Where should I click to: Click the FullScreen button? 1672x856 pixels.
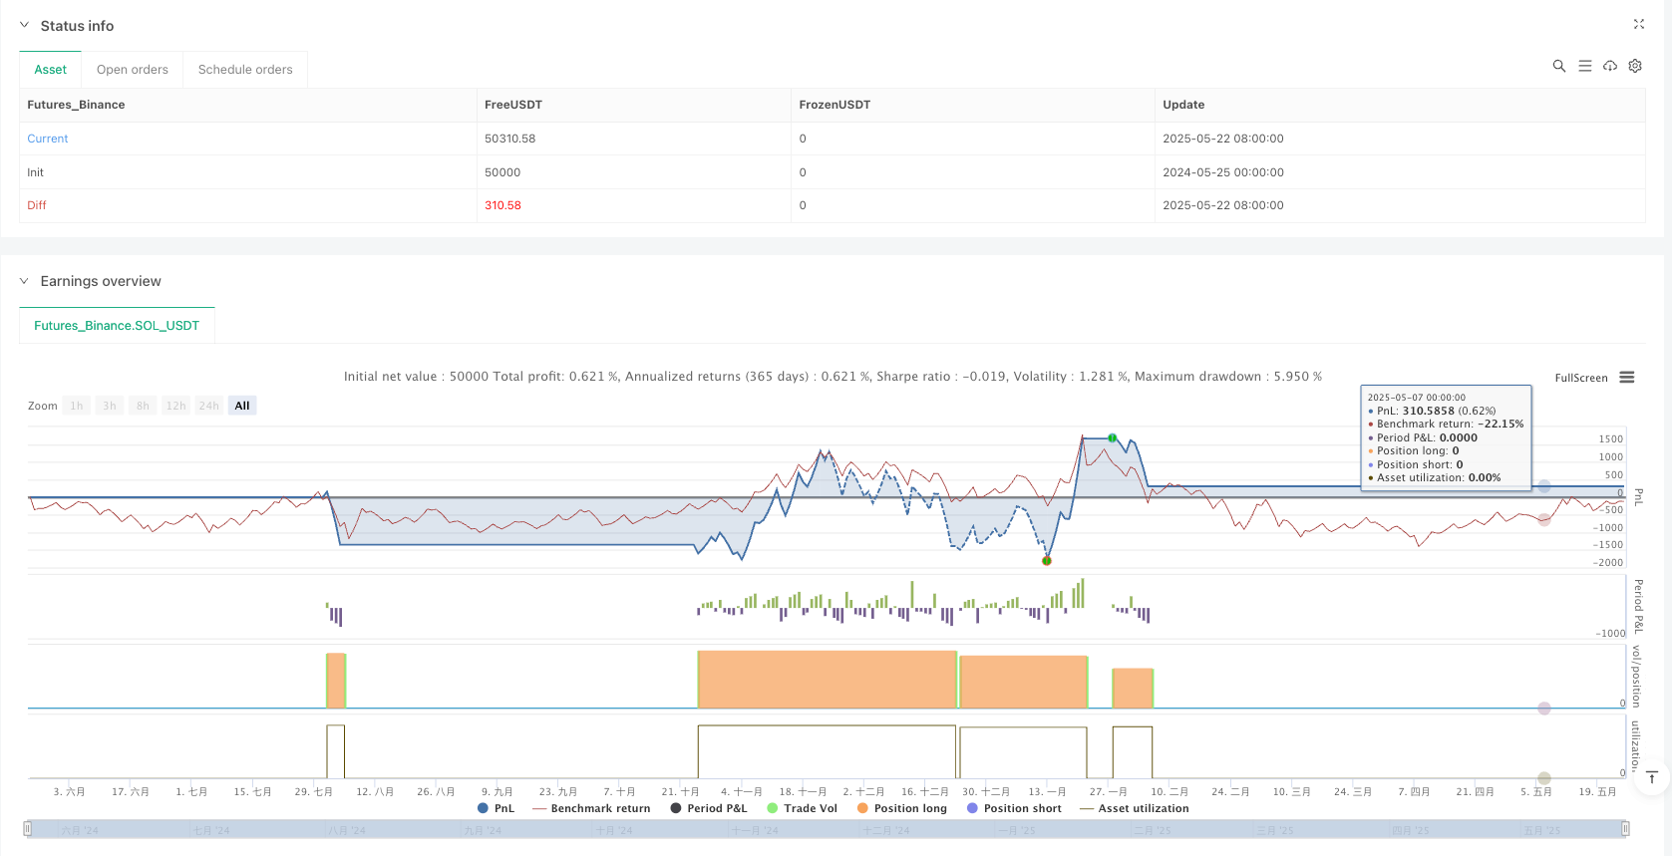pos(1580,378)
